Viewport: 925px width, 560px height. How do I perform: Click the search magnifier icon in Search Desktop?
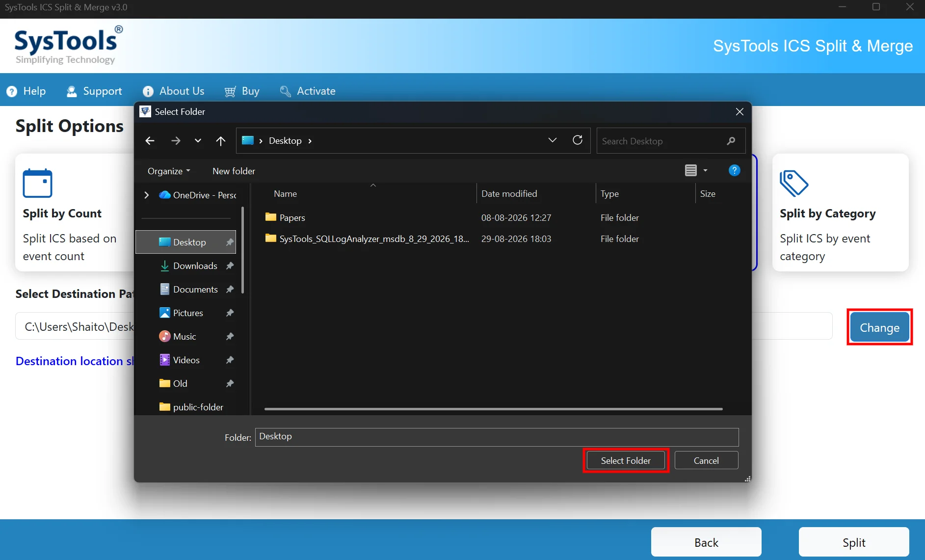click(731, 141)
